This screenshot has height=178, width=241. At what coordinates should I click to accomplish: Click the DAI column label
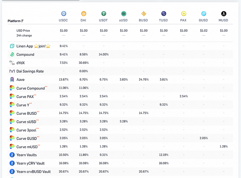[x=83, y=20]
